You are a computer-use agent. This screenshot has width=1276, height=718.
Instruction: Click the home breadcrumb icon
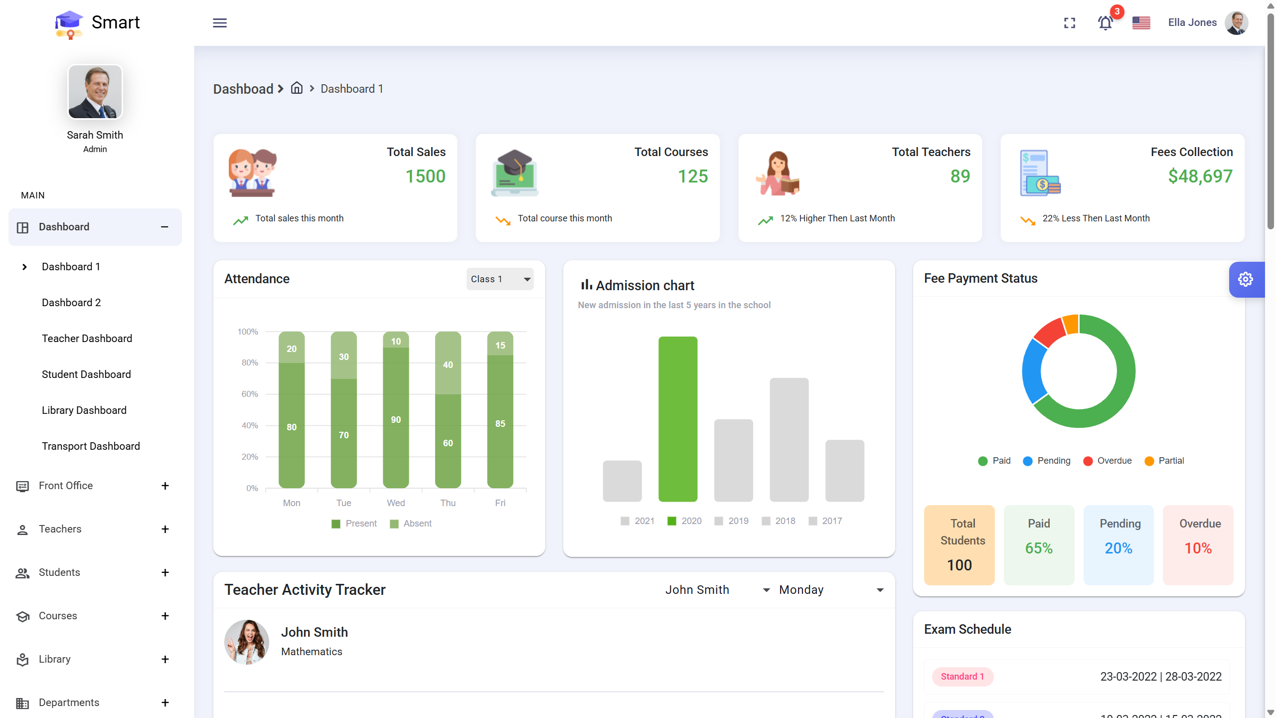297,88
